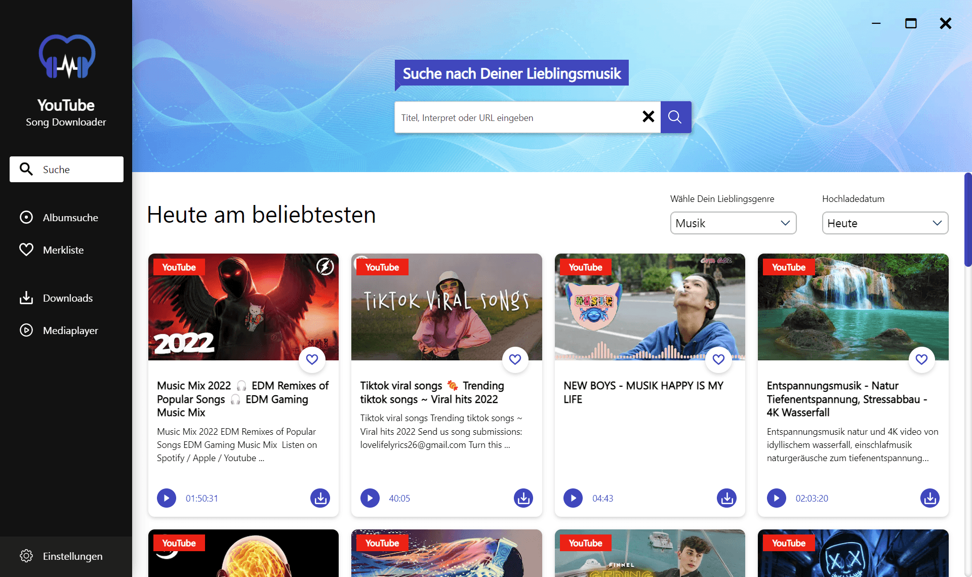Download NEW BOYS - MUSIK HAPPY IS MY LIFE
The width and height of the screenshot is (972, 577).
[726, 498]
